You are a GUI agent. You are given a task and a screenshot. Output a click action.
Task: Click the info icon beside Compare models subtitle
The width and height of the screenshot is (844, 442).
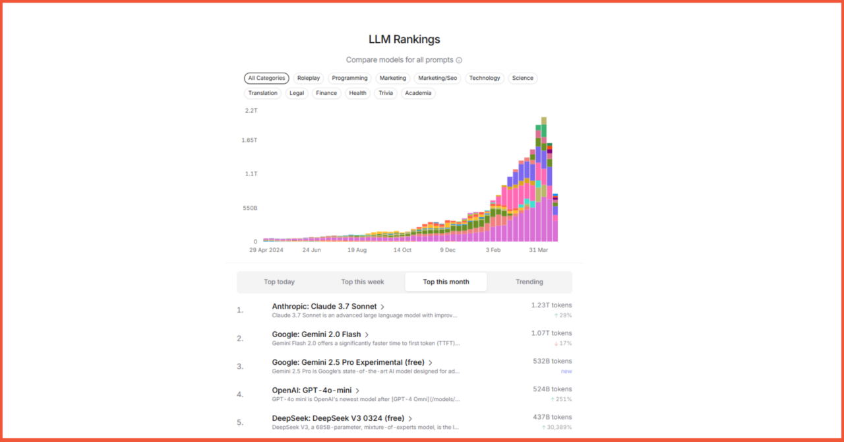pos(459,60)
